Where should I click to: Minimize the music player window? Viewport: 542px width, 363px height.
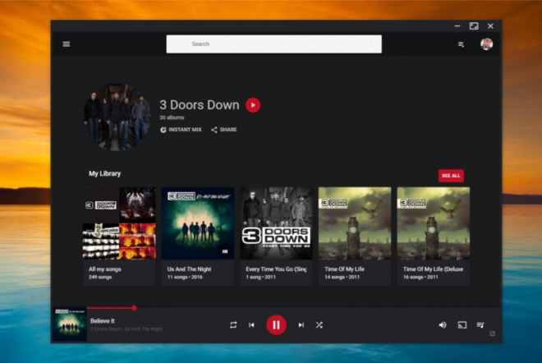click(x=457, y=26)
